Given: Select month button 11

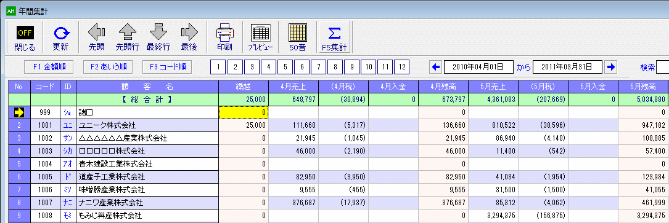Looking at the screenshot, I should [385, 67].
